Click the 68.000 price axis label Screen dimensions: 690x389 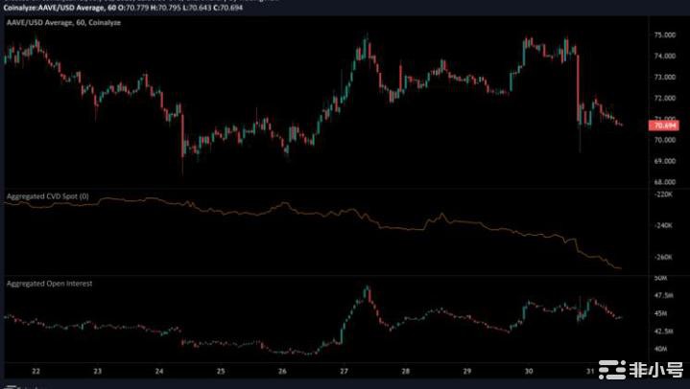[665, 181]
